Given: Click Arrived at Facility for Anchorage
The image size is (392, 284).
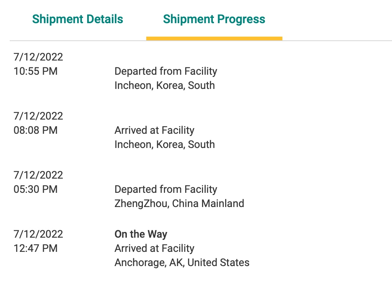Looking at the screenshot, I should [x=154, y=248].
